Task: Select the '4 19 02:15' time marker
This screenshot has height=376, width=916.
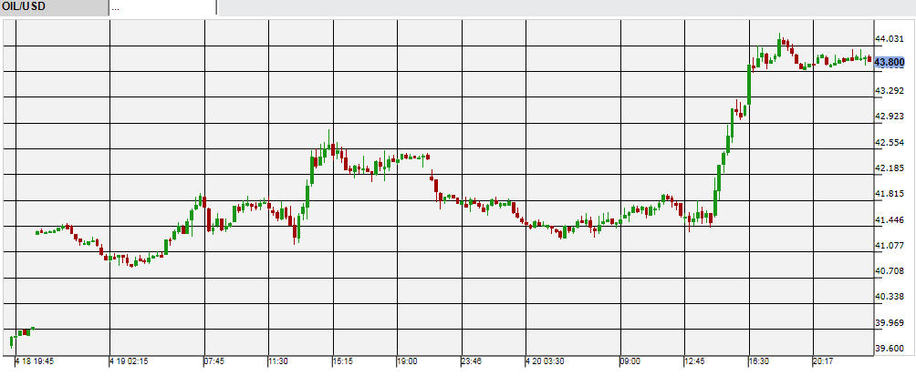Action: 129,361
